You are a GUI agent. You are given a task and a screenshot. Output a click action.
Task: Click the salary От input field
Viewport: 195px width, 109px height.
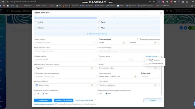113,60
